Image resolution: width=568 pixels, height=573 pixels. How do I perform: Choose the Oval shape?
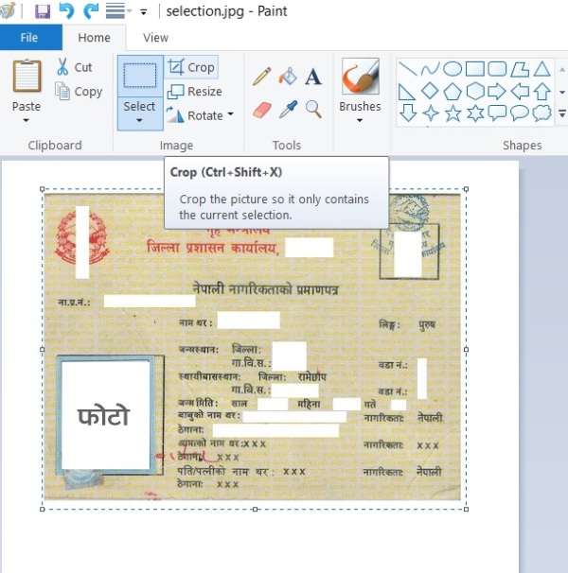[x=453, y=69]
